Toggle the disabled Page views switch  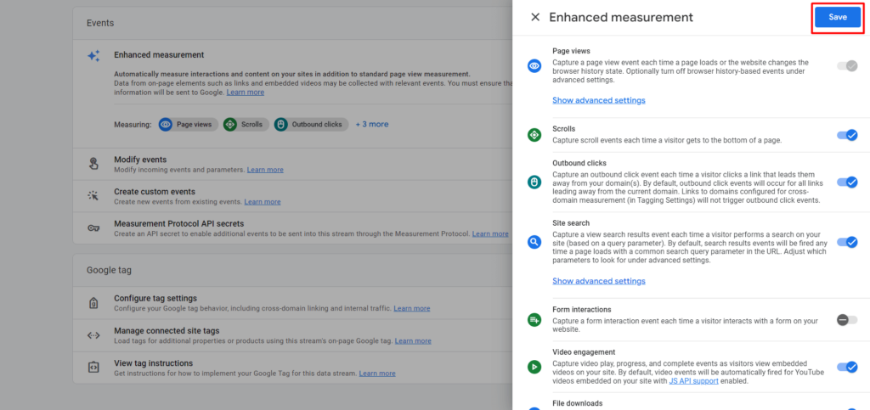click(847, 66)
